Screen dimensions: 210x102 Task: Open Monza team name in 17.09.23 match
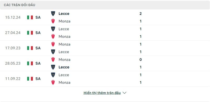64,44
